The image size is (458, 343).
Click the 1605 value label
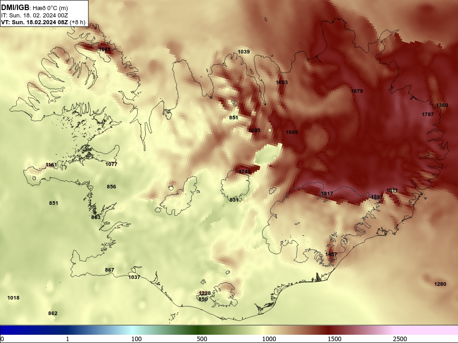point(254,130)
